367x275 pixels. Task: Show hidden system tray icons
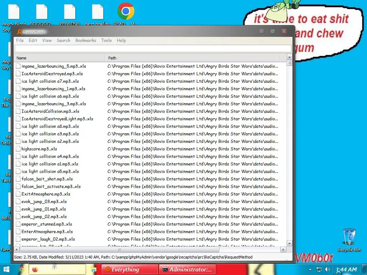tap(310, 269)
